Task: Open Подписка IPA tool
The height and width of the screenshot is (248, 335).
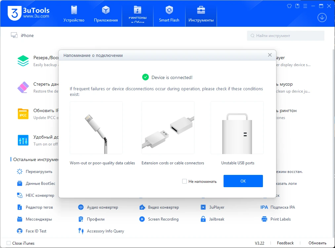Action: point(278,207)
